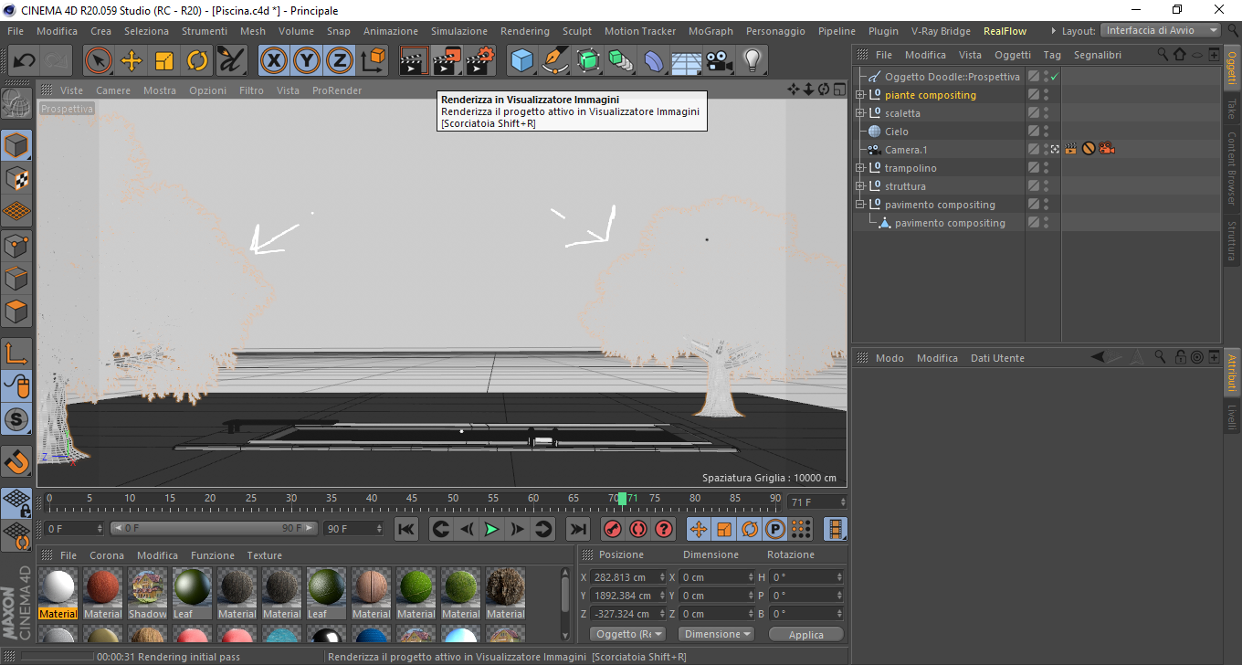Screen dimensions: 1242x665
Task: Click the Subdivision Surface generator icon
Action: pos(587,61)
